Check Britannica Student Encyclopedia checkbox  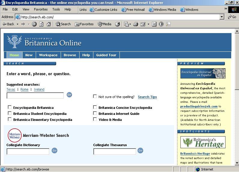coord(10,113)
